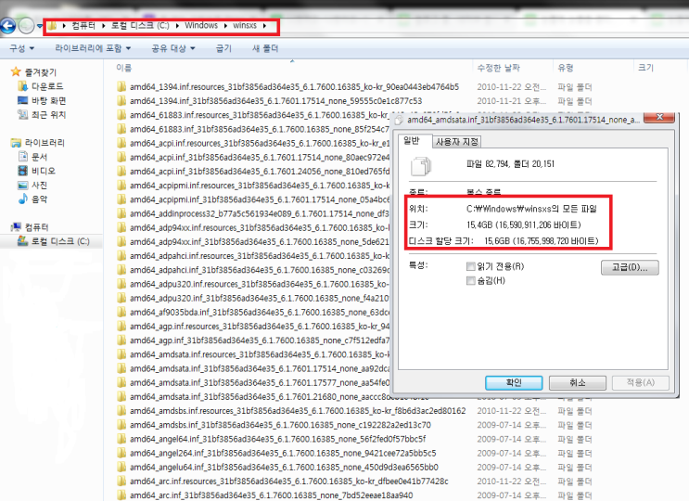Select amd64_adpu320.inf none_f4a210 folder
Viewport: 689px width, 501px height.
[260, 298]
